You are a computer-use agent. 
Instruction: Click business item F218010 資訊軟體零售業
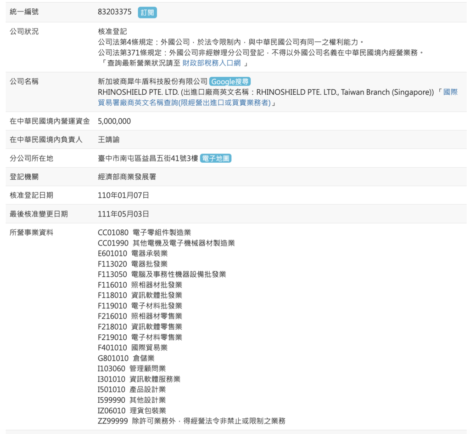(140, 326)
